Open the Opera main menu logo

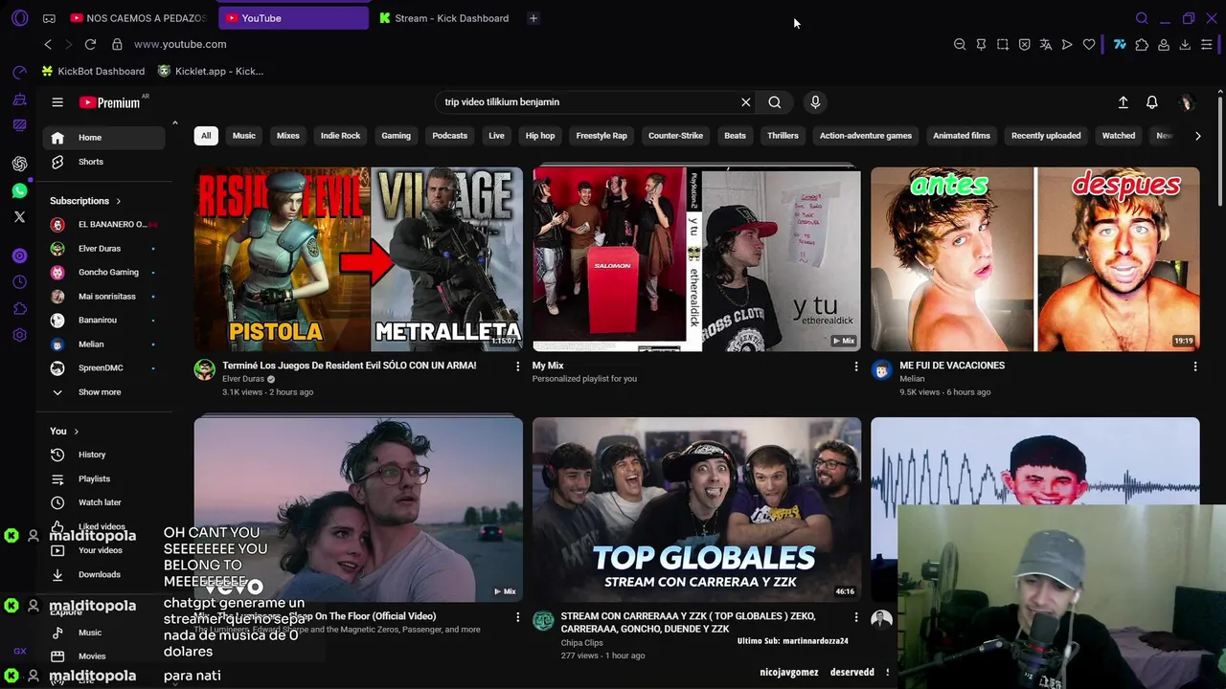pos(20,18)
